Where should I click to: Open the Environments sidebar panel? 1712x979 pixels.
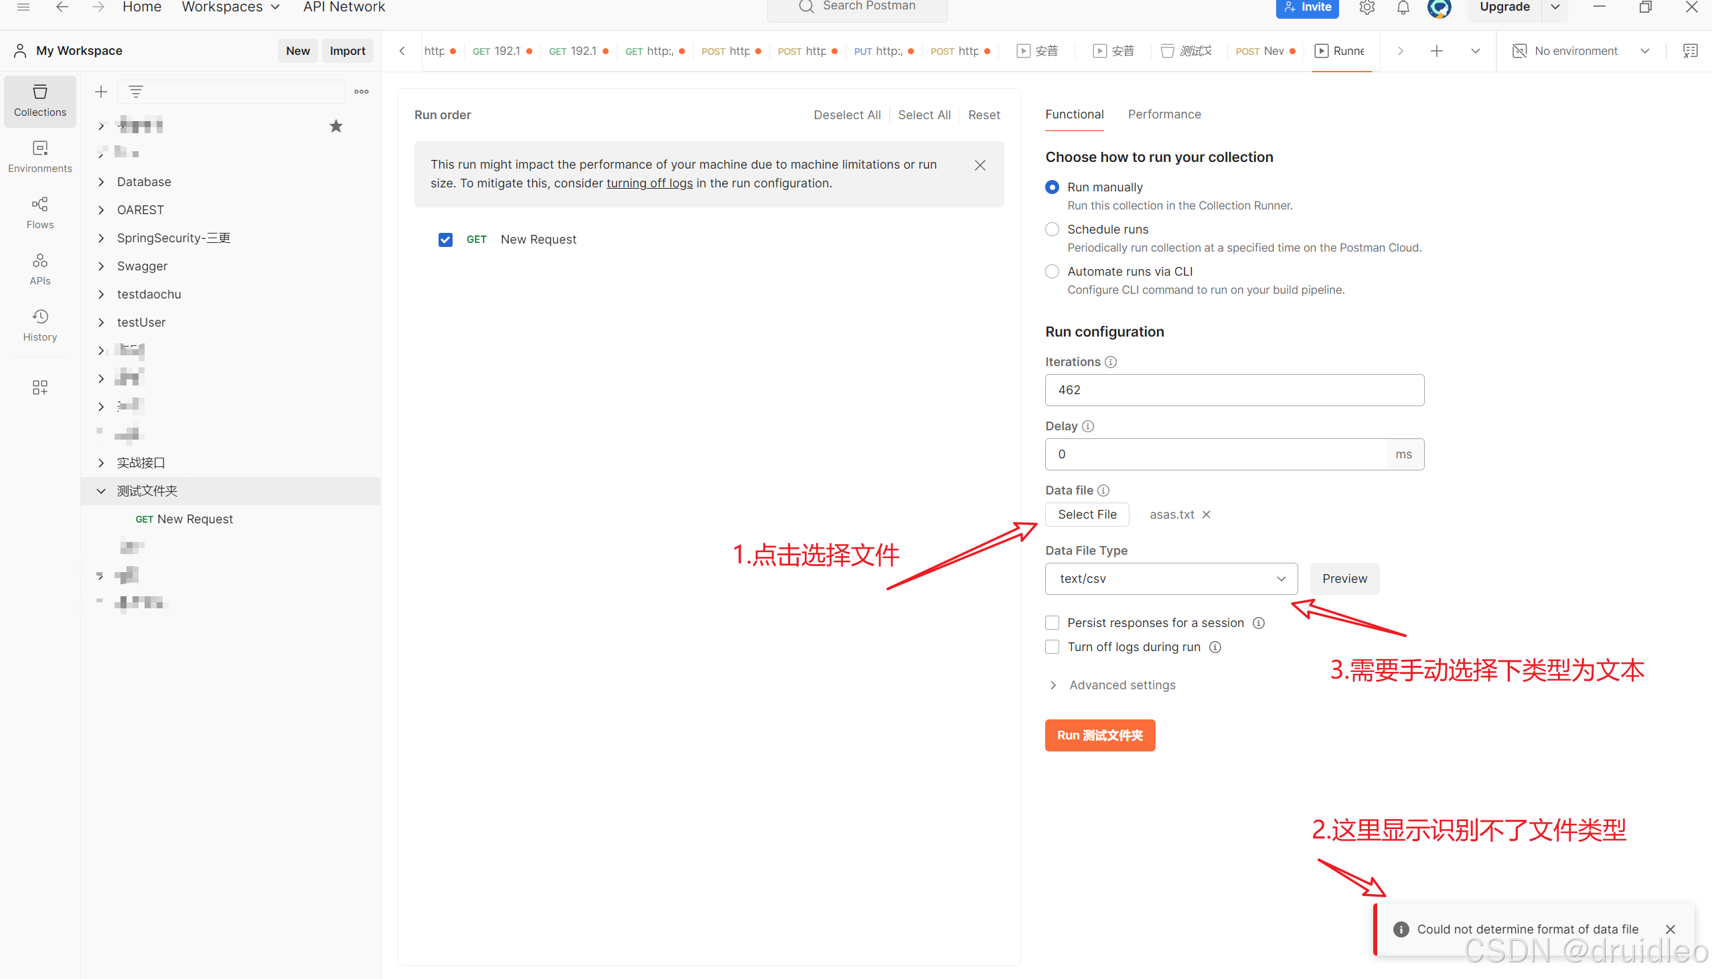(x=40, y=156)
